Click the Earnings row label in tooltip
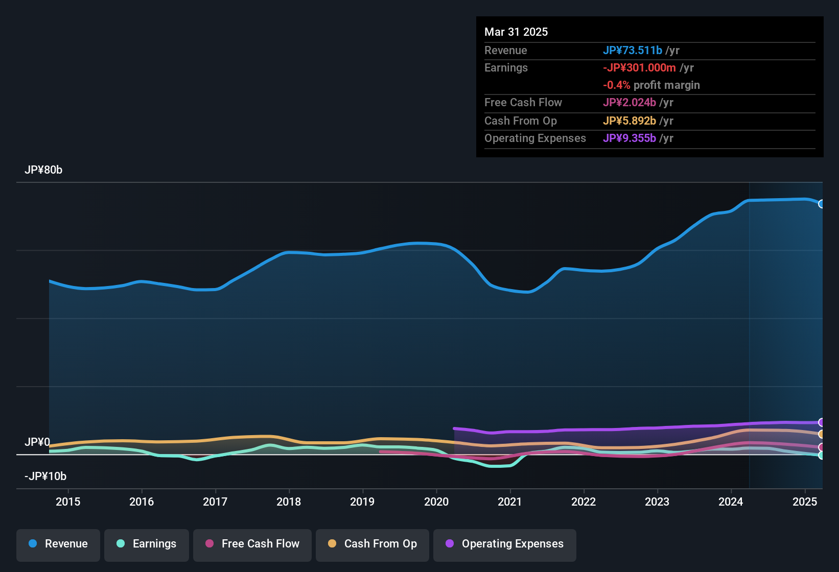839x572 pixels. (x=506, y=67)
